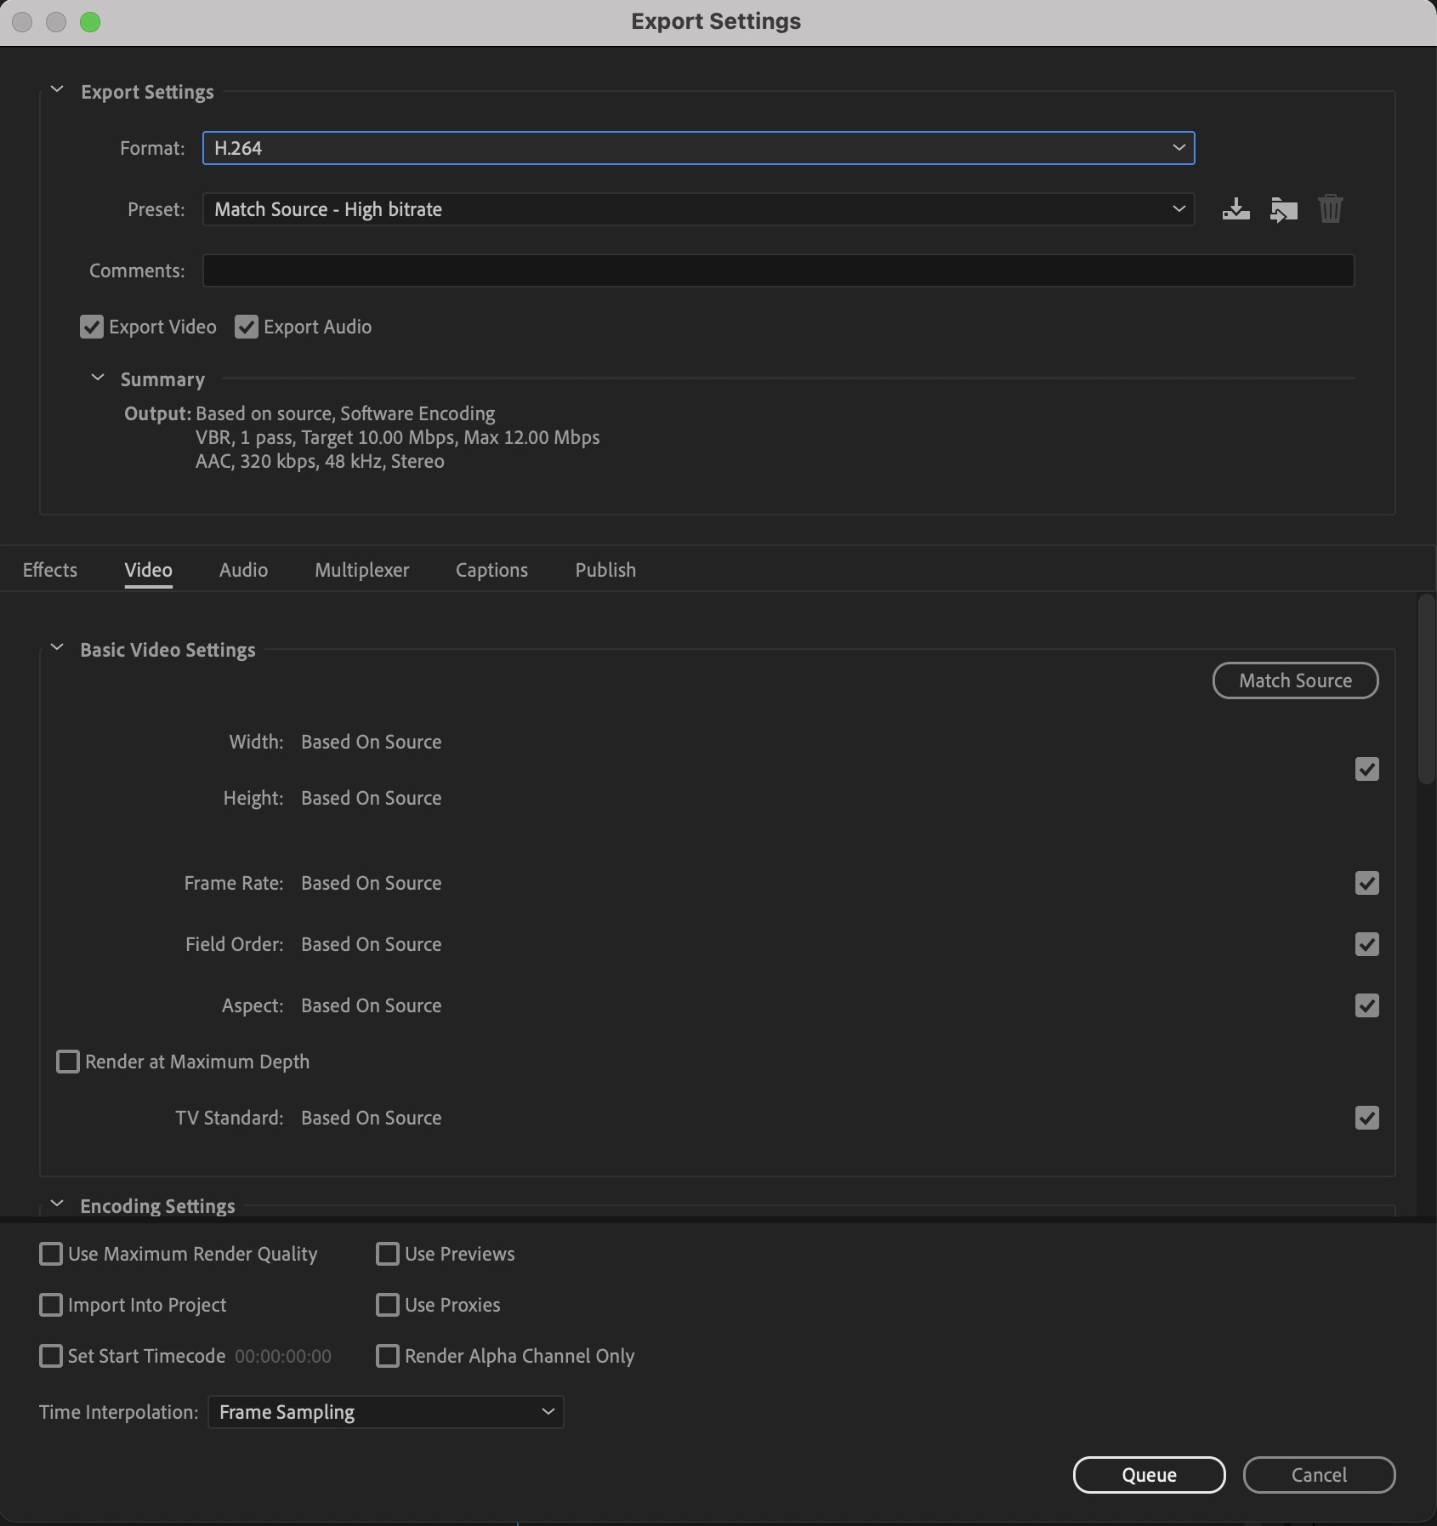Click the Save Preset icon

pyautogui.click(x=1235, y=208)
